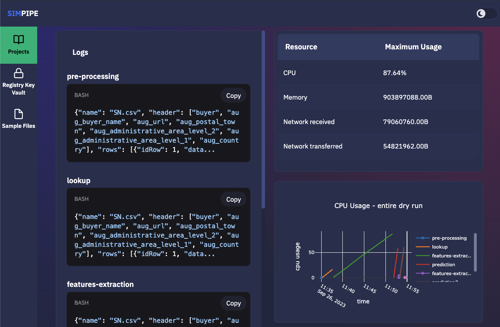
Task: Toggle prediction series in chart legend
Action: [435, 265]
